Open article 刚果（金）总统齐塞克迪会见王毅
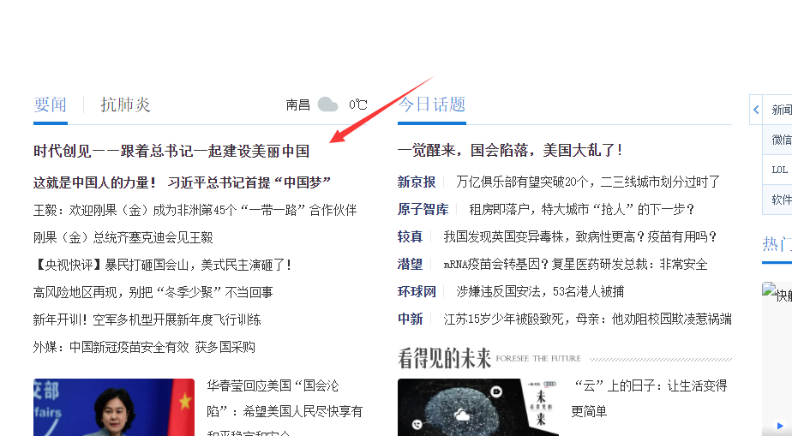Viewport: 792px width, 436px height. [x=123, y=237]
